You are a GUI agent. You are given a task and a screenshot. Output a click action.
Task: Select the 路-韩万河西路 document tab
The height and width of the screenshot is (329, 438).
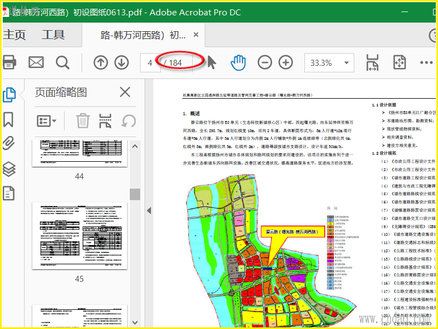pyautogui.click(x=143, y=35)
